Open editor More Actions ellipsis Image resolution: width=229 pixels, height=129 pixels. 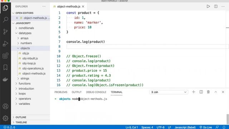223,6
